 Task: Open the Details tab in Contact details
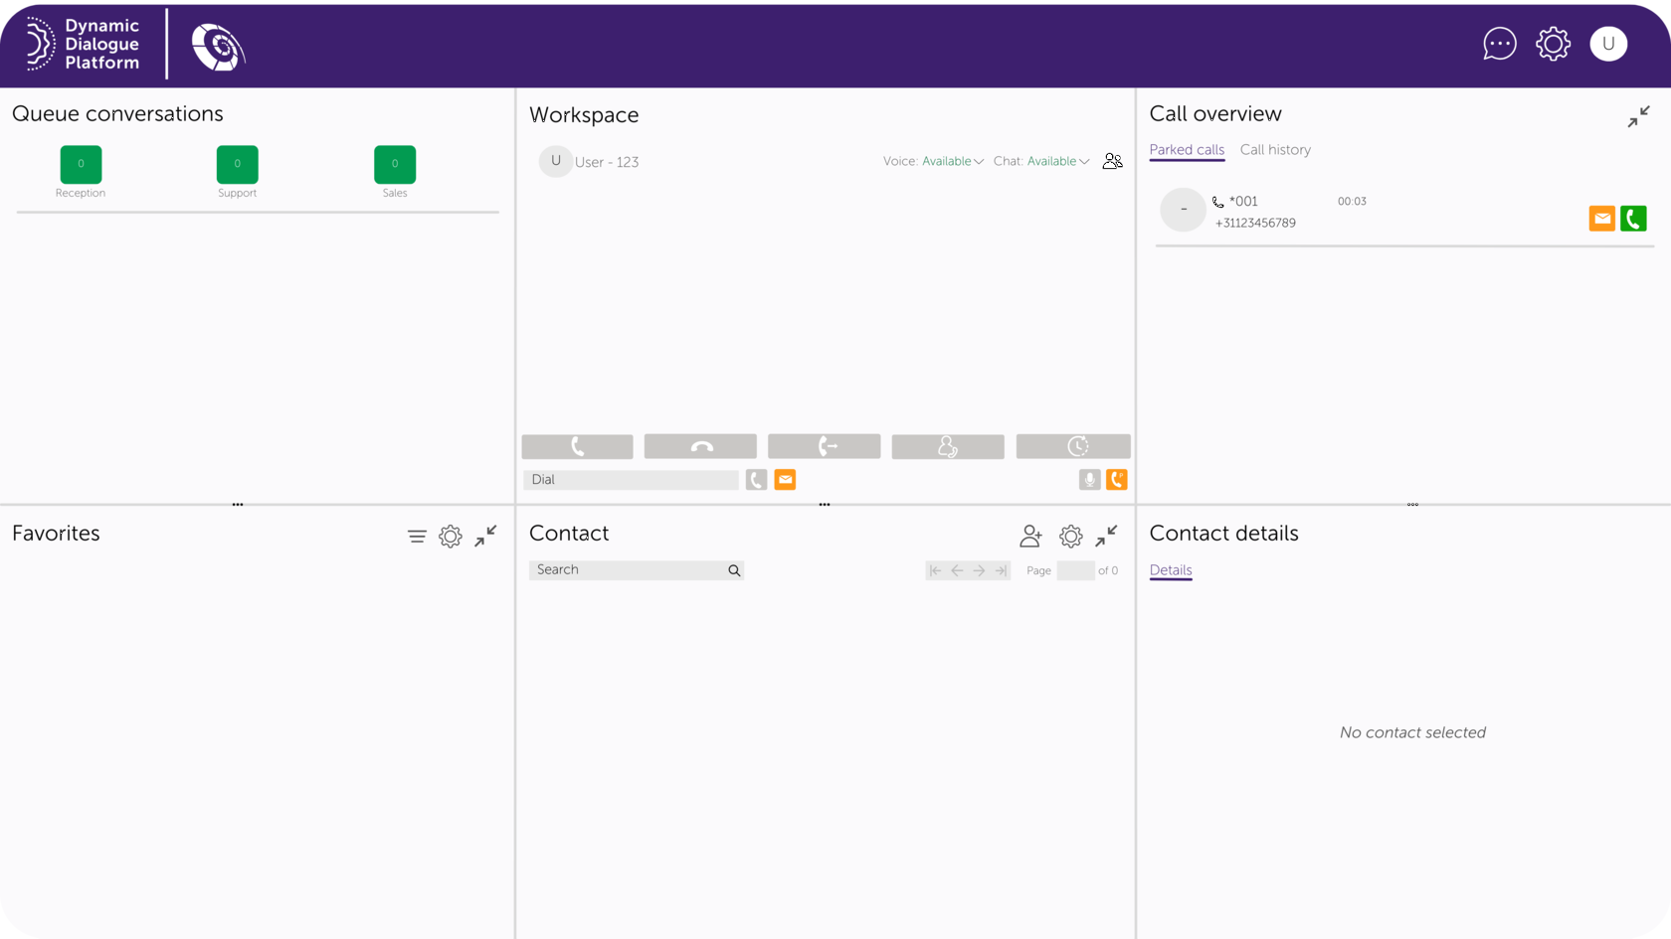tap(1171, 570)
